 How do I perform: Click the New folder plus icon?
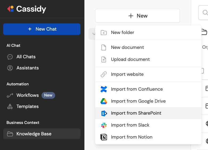[104, 32]
